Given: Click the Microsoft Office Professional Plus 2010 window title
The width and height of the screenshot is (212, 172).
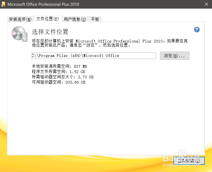Looking at the screenshot, I should [x=43, y=4].
